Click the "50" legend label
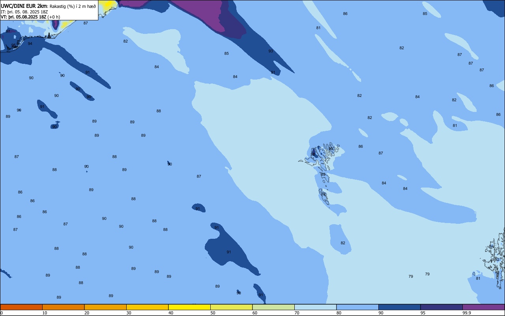This screenshot has height=316, width=505. click(213, 313)
